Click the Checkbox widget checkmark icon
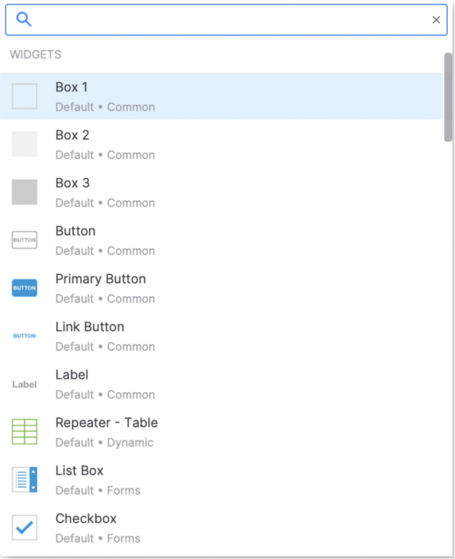Image resolution: width=455 pixels, height=559 pixels. click(25, 528)
